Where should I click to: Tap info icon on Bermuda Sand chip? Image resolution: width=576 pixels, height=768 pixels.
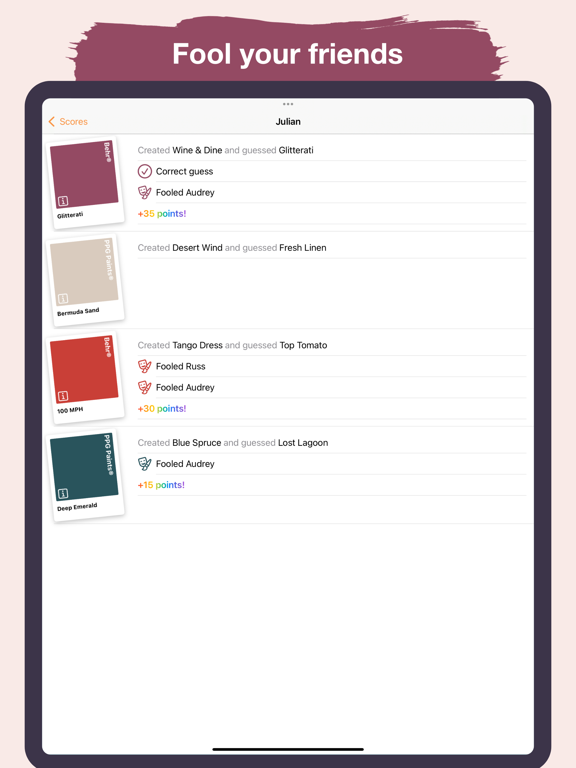click(x=63, y=299)
